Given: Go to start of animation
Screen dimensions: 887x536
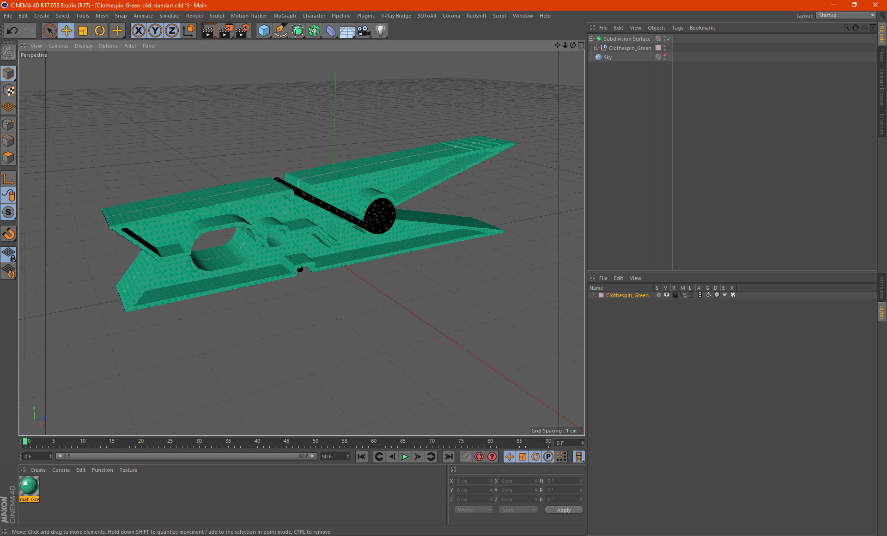Looking at the screenshot, I should pyautogui.click(x=361, y=457).
